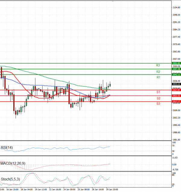Click the 2057.00 price axis value
Viewport: 181px width, 192px height.
(176, 59)
